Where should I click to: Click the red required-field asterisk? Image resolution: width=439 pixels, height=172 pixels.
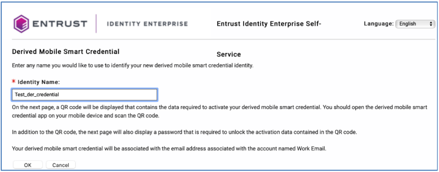coord(14,82)
